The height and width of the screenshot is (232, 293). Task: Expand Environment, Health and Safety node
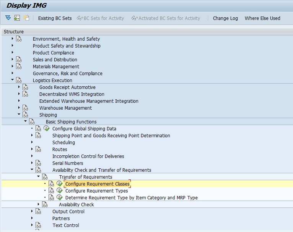pyautogui.click(x=13, y=39)
